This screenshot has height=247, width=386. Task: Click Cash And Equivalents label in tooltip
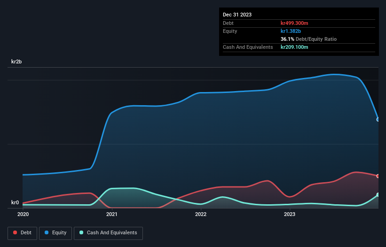click(x=248, y=47)
